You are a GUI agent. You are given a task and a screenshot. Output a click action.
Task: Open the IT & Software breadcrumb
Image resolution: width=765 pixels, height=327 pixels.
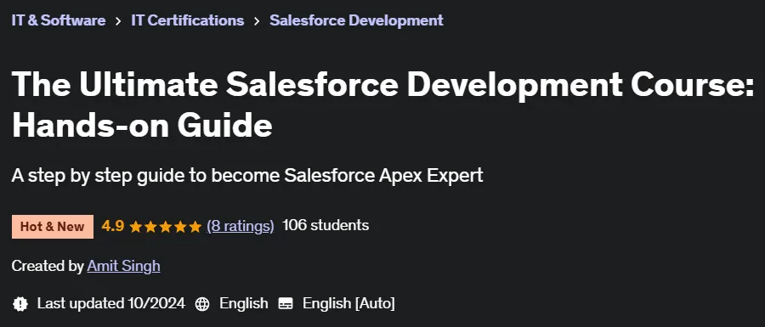(58, 20)
